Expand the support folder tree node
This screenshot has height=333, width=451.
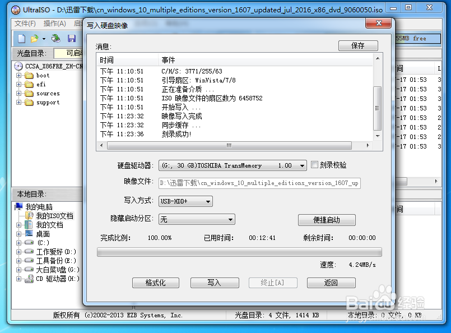(x=18, y=103)
